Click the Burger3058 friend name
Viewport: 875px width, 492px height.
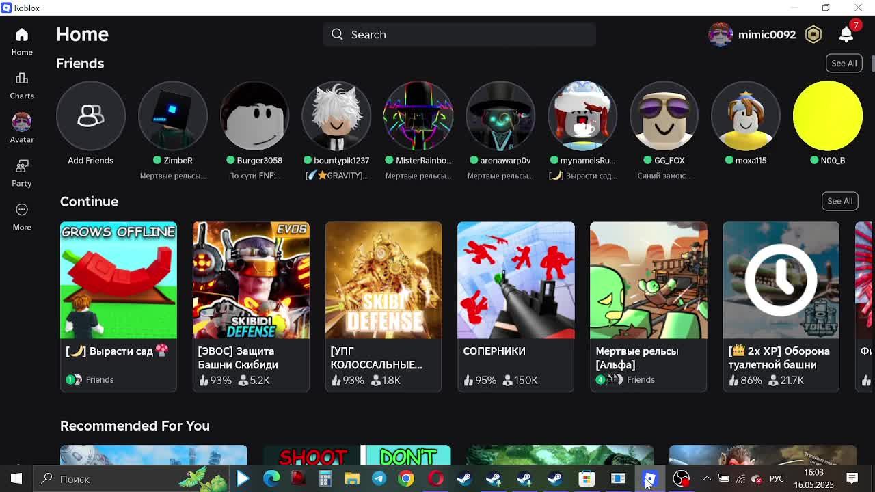click(x=259, y=161)
